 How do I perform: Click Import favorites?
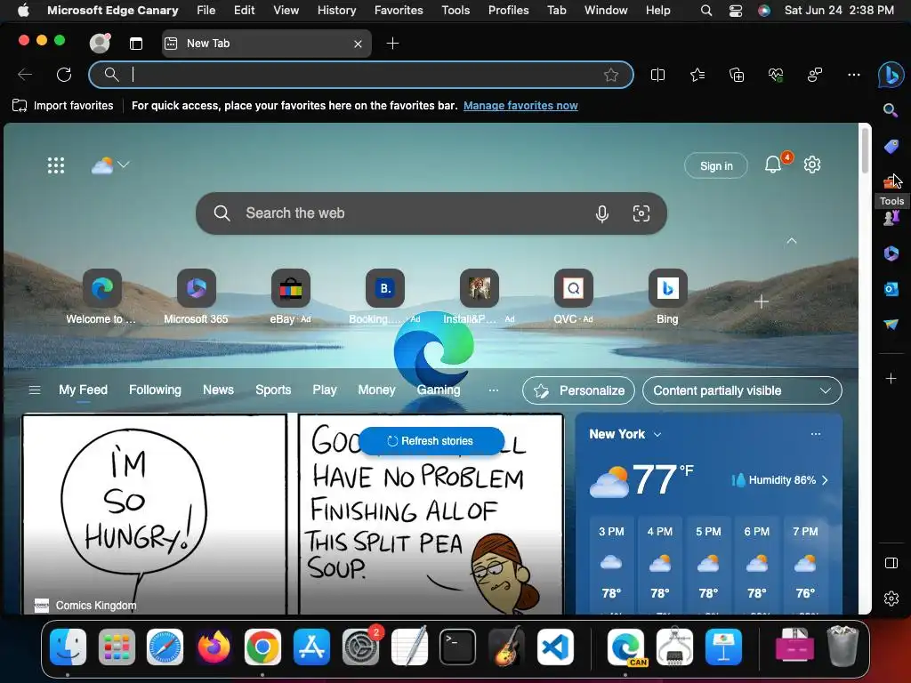point(63,106)
